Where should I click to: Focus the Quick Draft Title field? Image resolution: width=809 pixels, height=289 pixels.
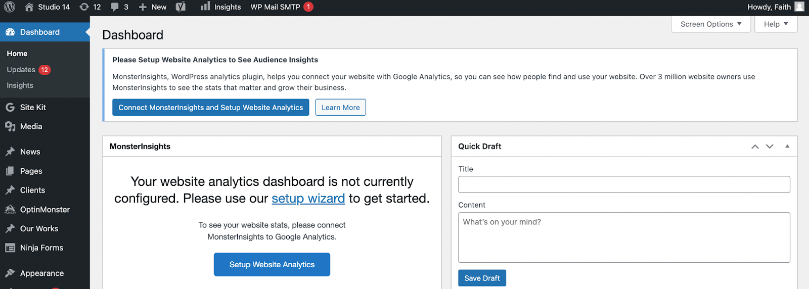[623, 184]
